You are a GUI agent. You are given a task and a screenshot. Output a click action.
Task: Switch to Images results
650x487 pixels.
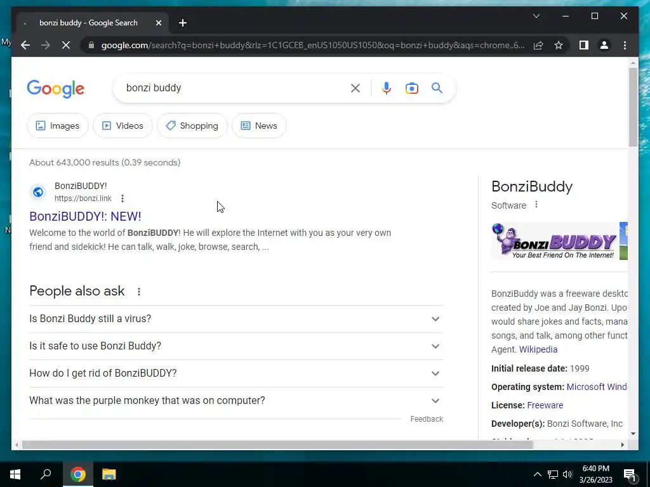coord(58,126)
